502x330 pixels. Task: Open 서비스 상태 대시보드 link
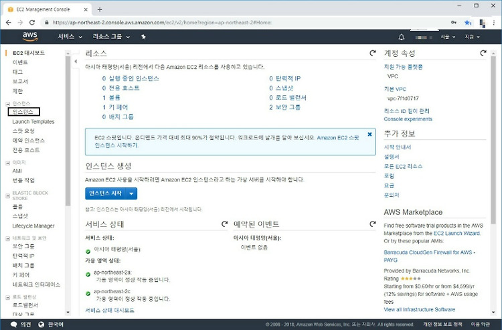110,310
